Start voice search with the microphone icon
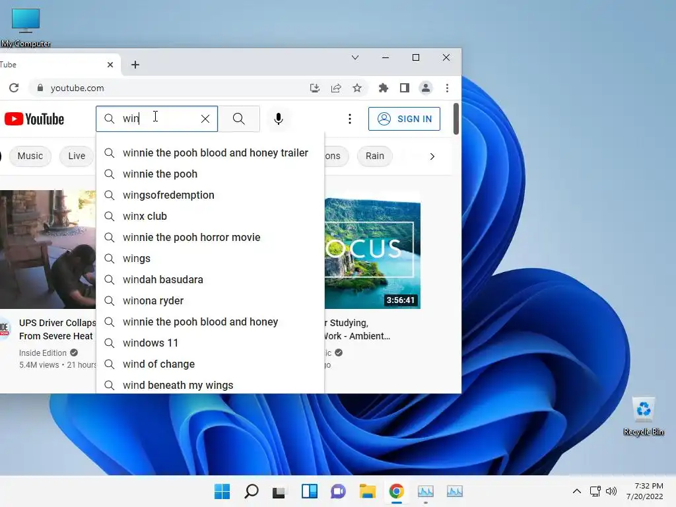This screenshot has height=507, width=676. coord(279,119)
